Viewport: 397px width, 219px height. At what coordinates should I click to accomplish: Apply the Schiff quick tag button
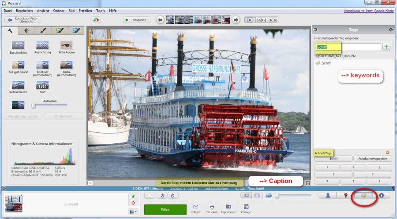point(333,158)
